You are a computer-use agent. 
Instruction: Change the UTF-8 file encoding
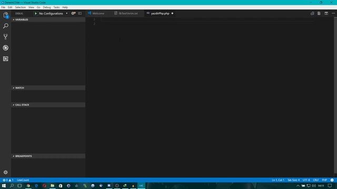(x=306, y=180)
